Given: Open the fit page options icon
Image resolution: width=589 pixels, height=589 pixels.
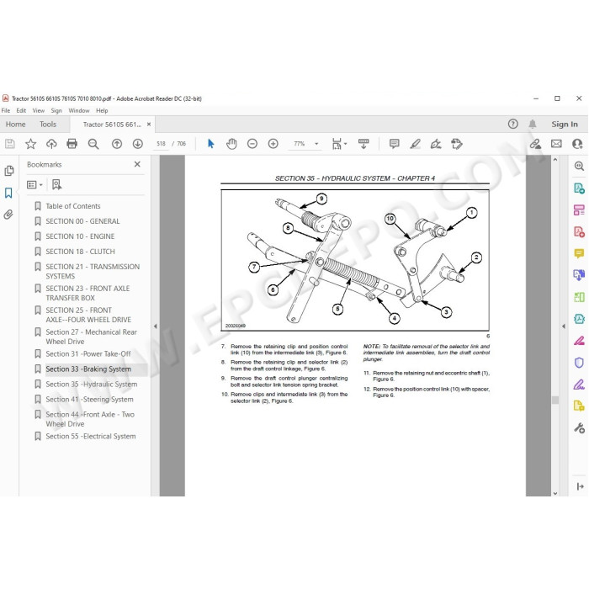Looking at the screenshot, I should coord(339,144).
